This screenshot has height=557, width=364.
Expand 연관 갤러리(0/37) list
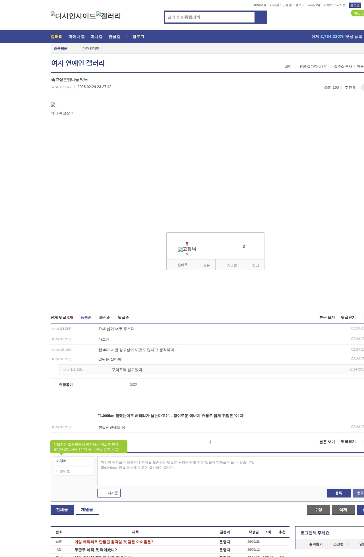tap(313, 66)
